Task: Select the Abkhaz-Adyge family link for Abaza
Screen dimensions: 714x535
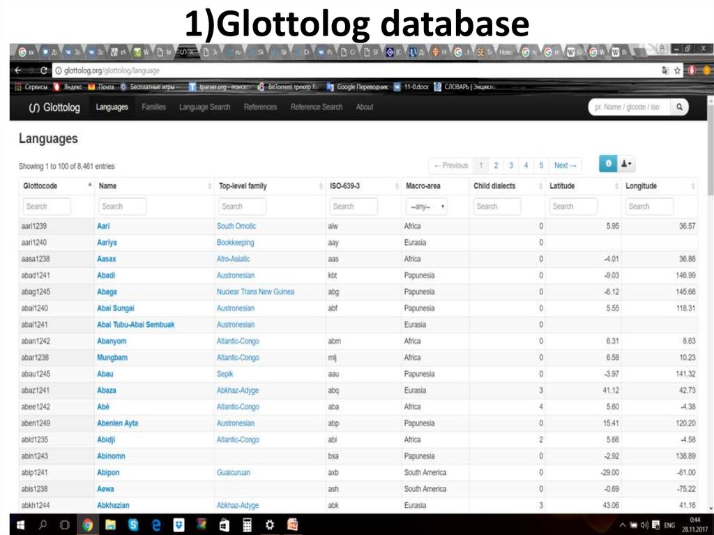Action: pos(237,391)
